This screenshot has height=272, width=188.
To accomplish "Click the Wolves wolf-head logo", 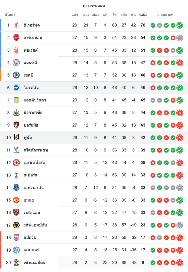I will [16, 225].
